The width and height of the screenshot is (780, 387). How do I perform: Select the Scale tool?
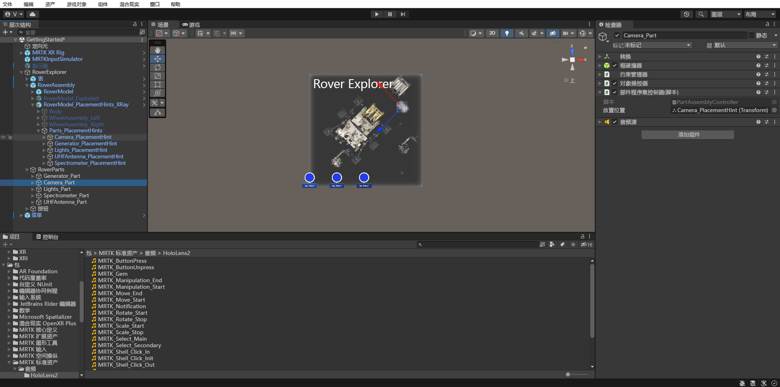click(157, 76)
